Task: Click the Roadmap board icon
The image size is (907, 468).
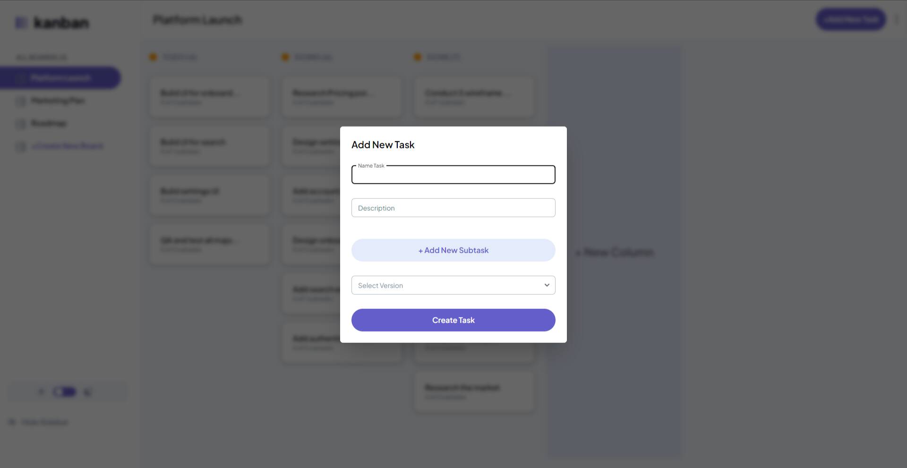Action: (21, 124)
